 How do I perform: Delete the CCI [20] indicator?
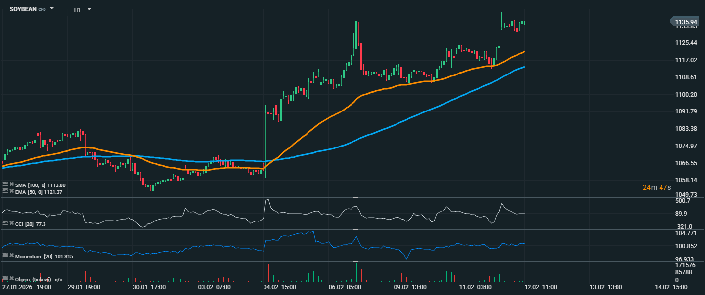click(11, 223)
